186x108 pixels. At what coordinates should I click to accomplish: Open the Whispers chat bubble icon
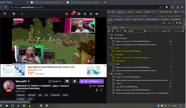pos(85,14)
